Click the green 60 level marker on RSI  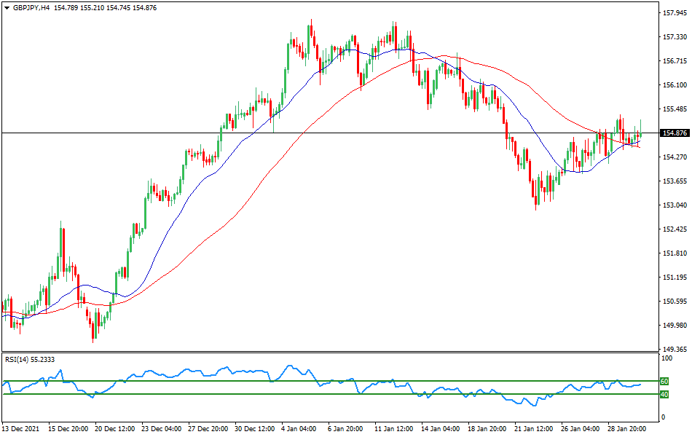point(664,380)
